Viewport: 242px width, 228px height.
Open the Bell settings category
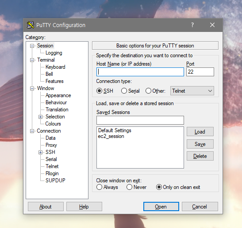coord(49,74)
